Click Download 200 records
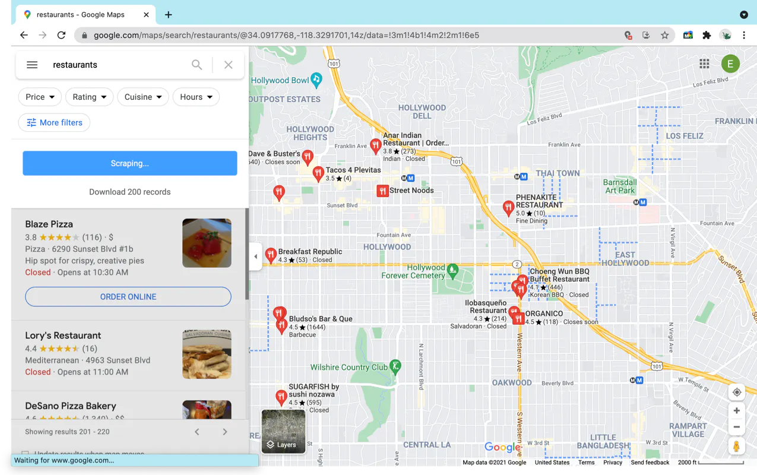This screenshot has height=475, width=757. (x=130, y=192)
